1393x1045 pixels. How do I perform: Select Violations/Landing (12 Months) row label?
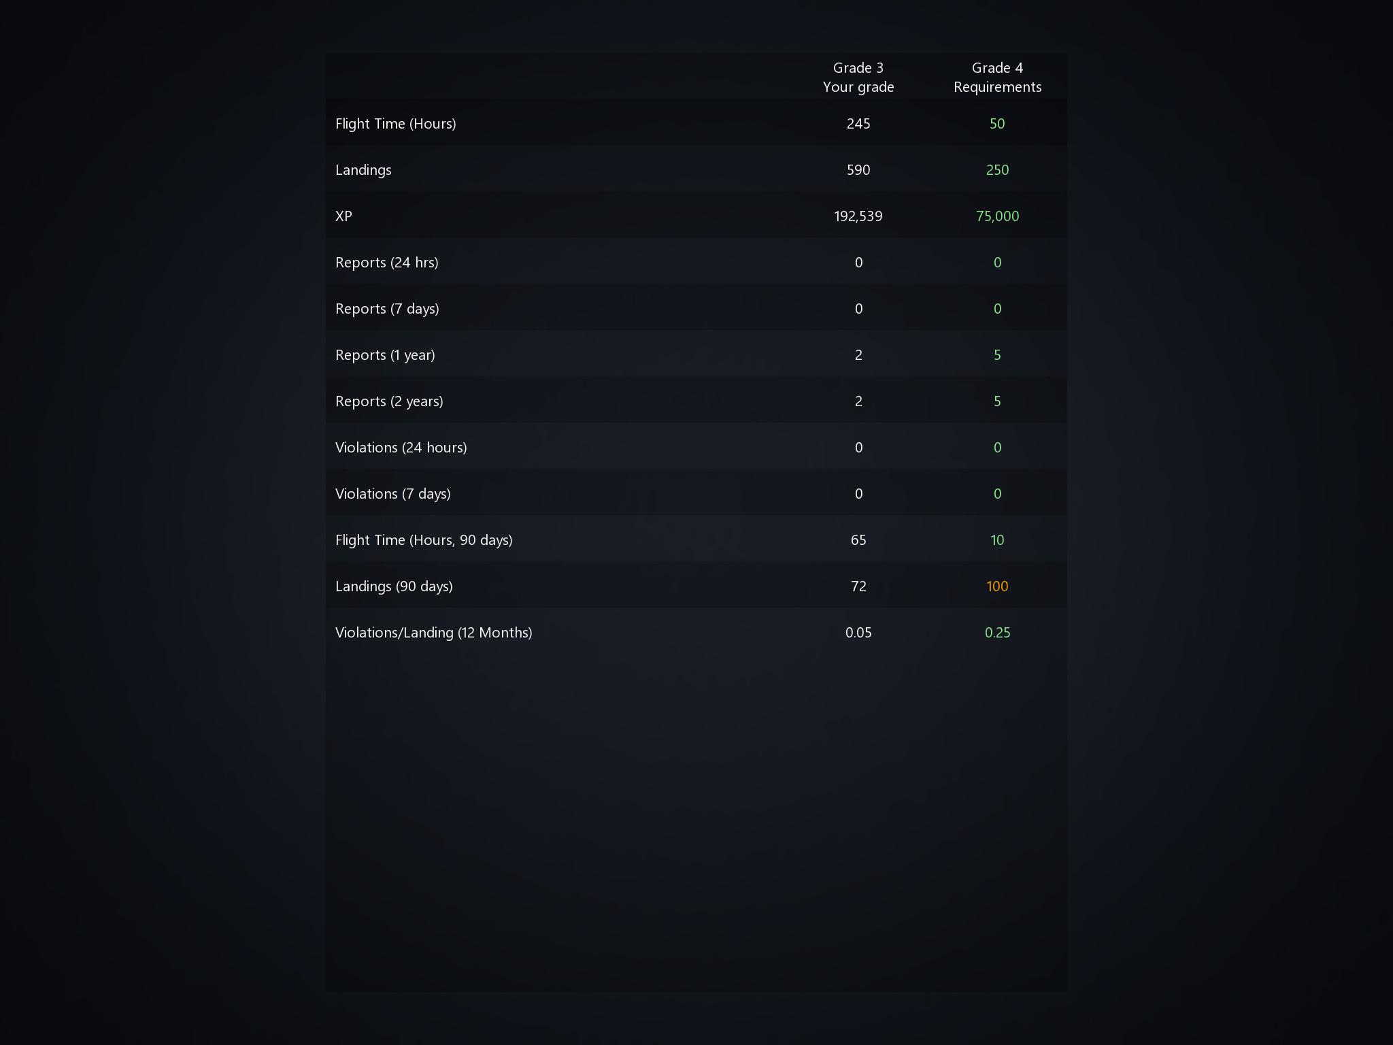pyautogui.click(x=433, y=633)
